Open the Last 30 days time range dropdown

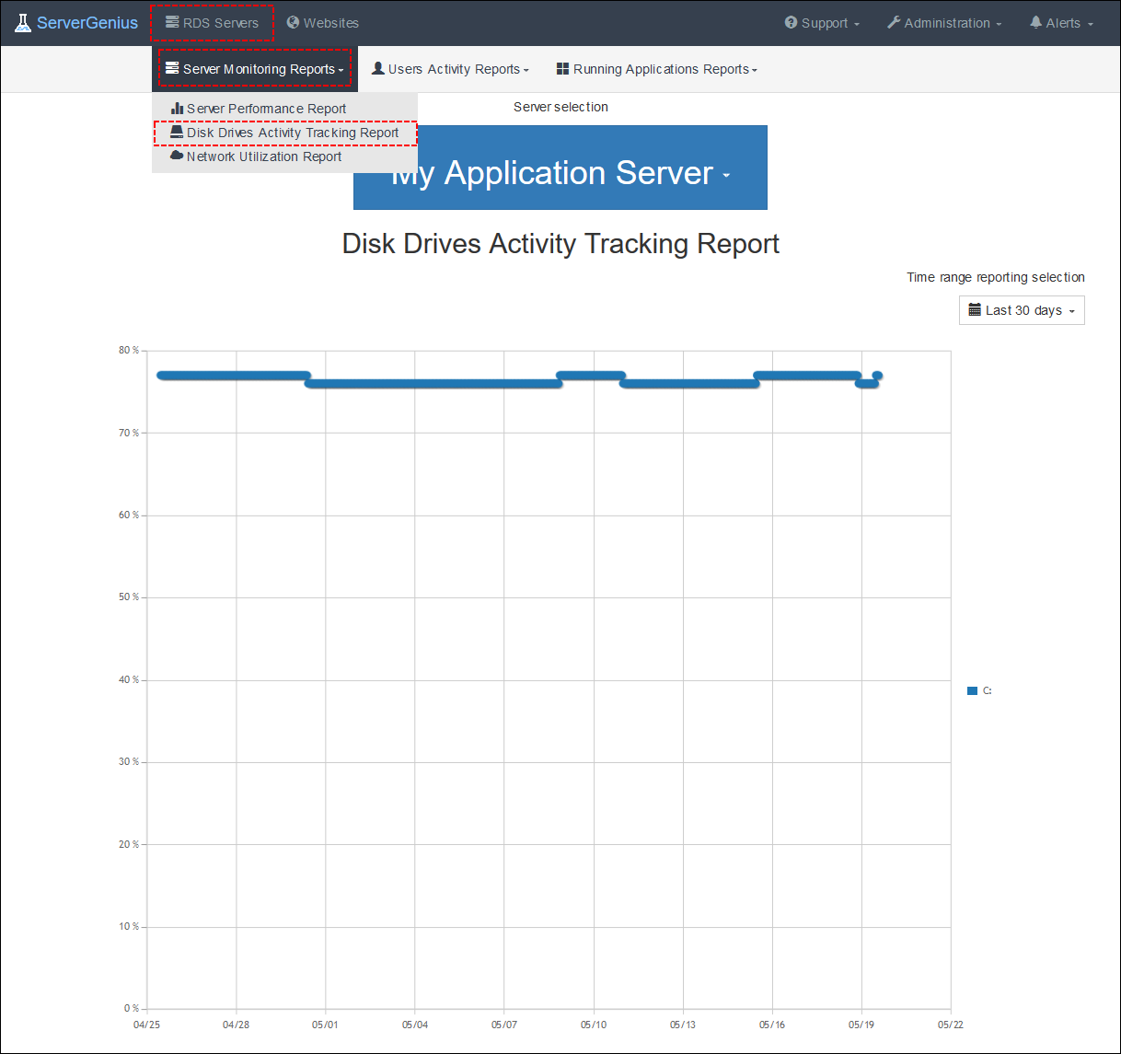1022,310
